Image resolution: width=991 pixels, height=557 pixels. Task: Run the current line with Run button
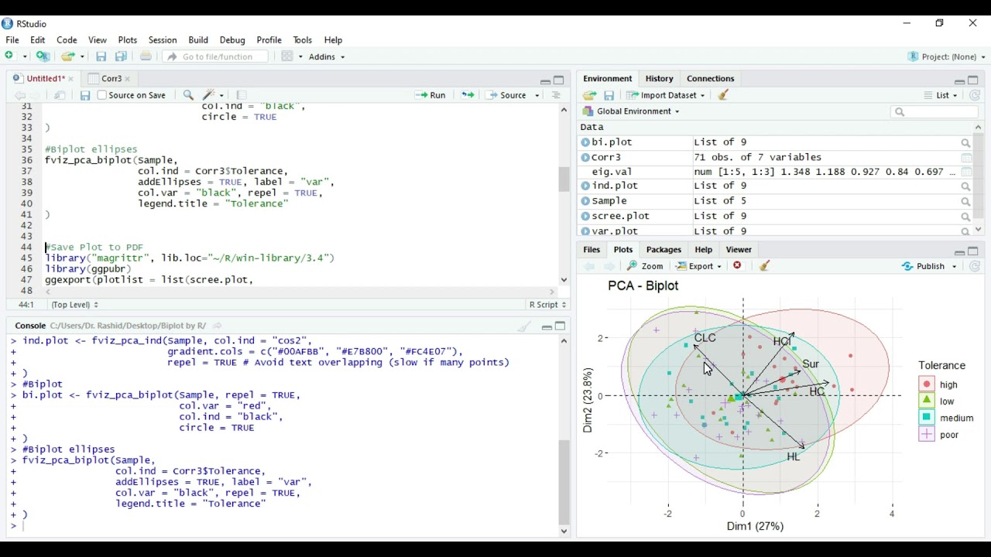tap(430, 95)
